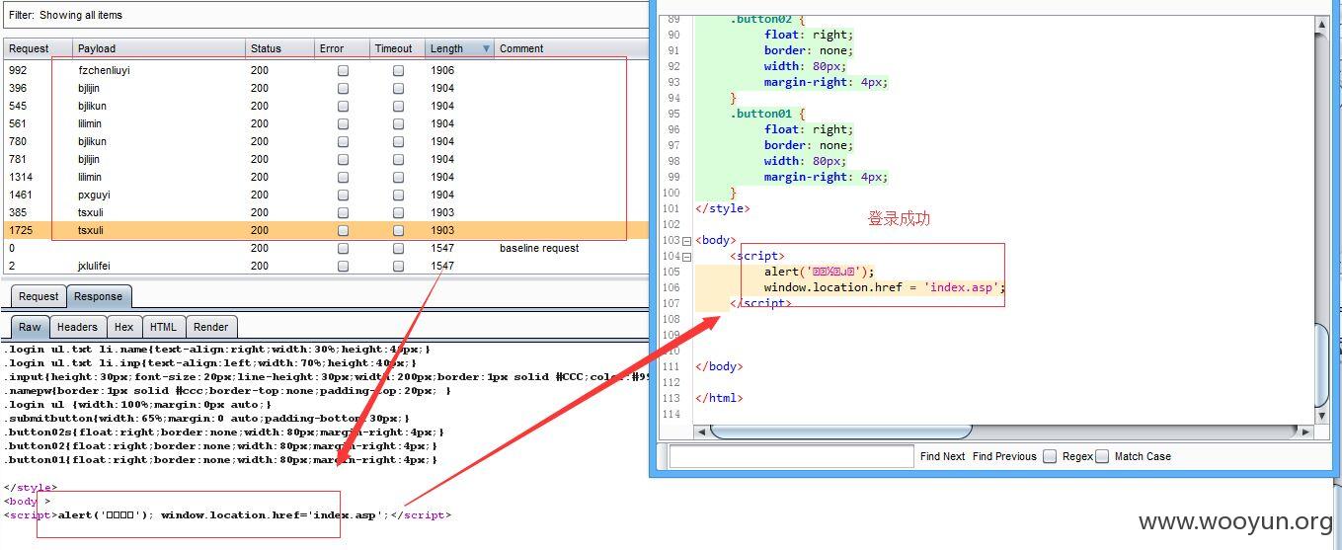Click the code viewer scroll-up arrow
This screenshot has height=550, width=1342.
pyautogui.click(x=1322, y=23)
